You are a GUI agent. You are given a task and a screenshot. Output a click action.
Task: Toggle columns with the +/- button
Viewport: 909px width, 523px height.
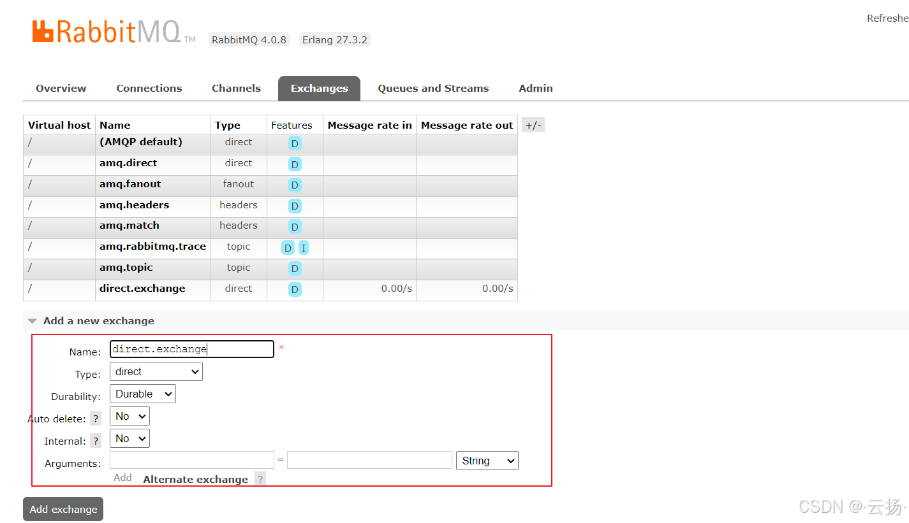533,125
